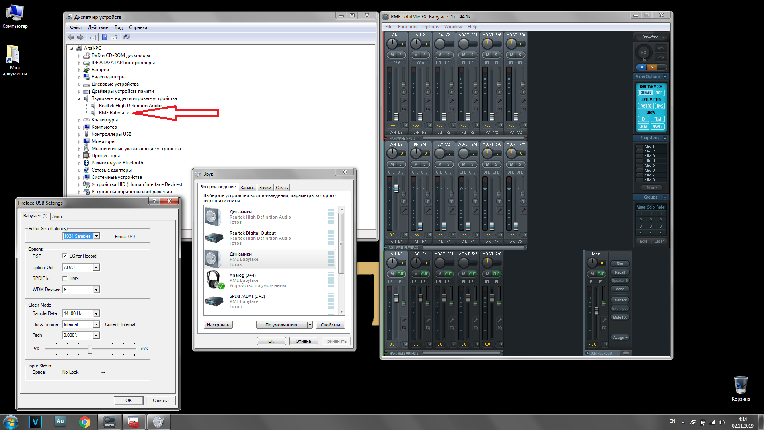Open settings wrench on AN 1 input channel

point(404,101)
